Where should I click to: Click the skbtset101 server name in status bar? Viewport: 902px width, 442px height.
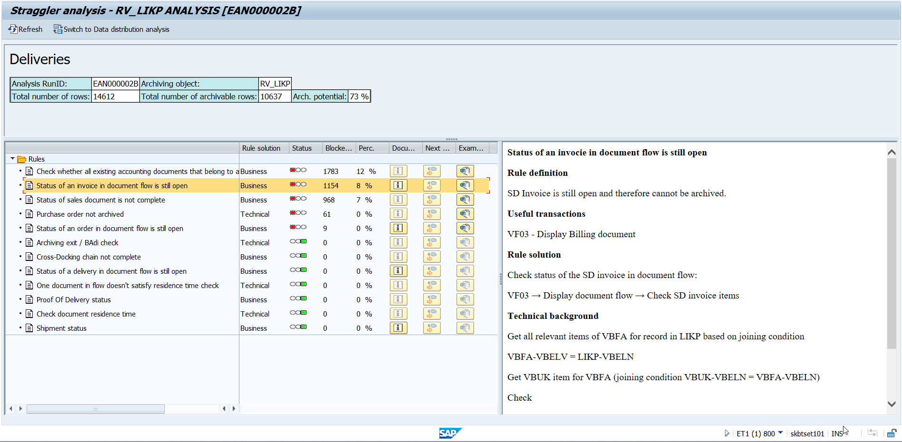(807, 433)
